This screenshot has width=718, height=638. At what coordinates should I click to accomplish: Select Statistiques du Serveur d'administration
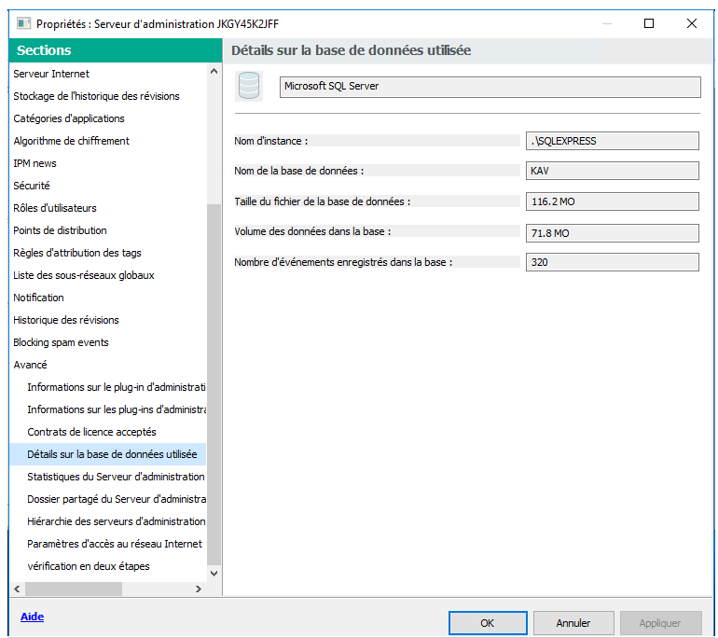tap(116, 477)
